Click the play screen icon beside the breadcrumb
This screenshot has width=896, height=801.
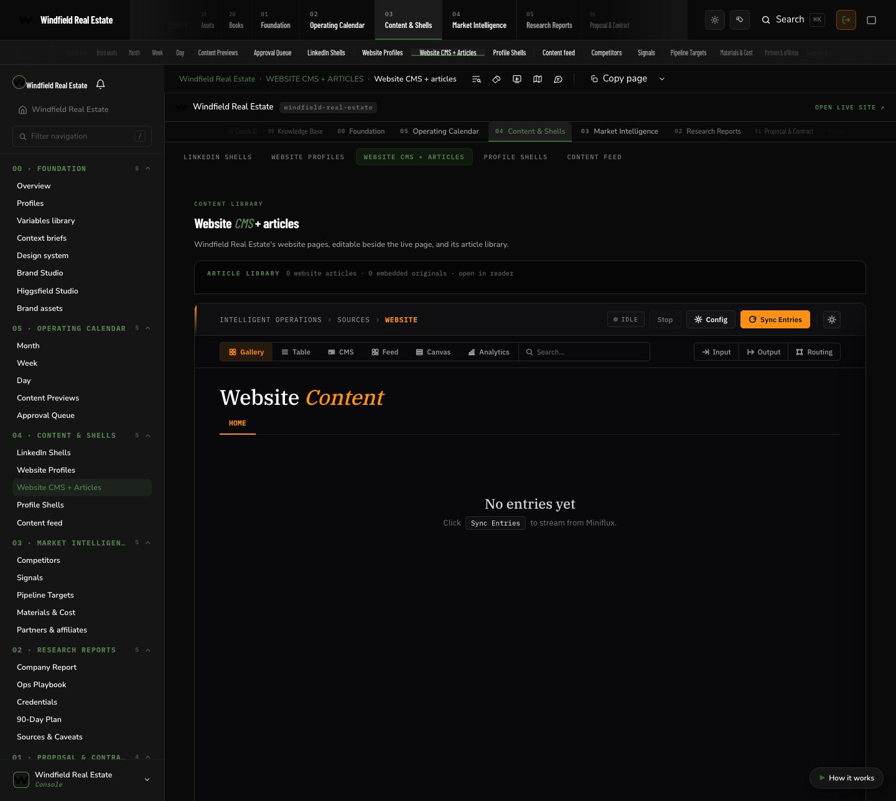coord(517,79)
